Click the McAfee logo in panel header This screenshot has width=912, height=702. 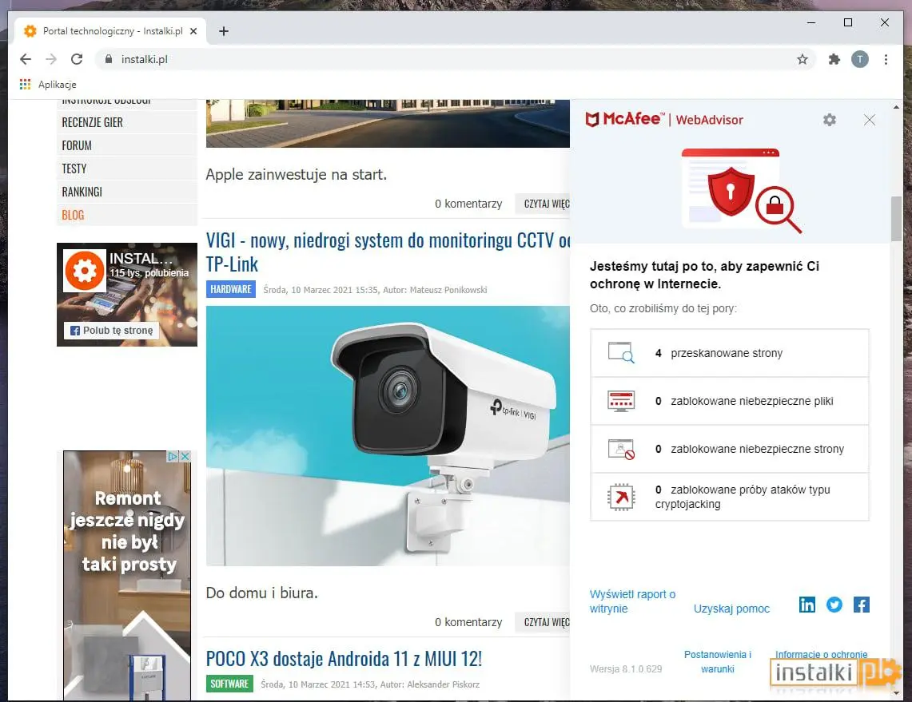(x=623, y=119)
